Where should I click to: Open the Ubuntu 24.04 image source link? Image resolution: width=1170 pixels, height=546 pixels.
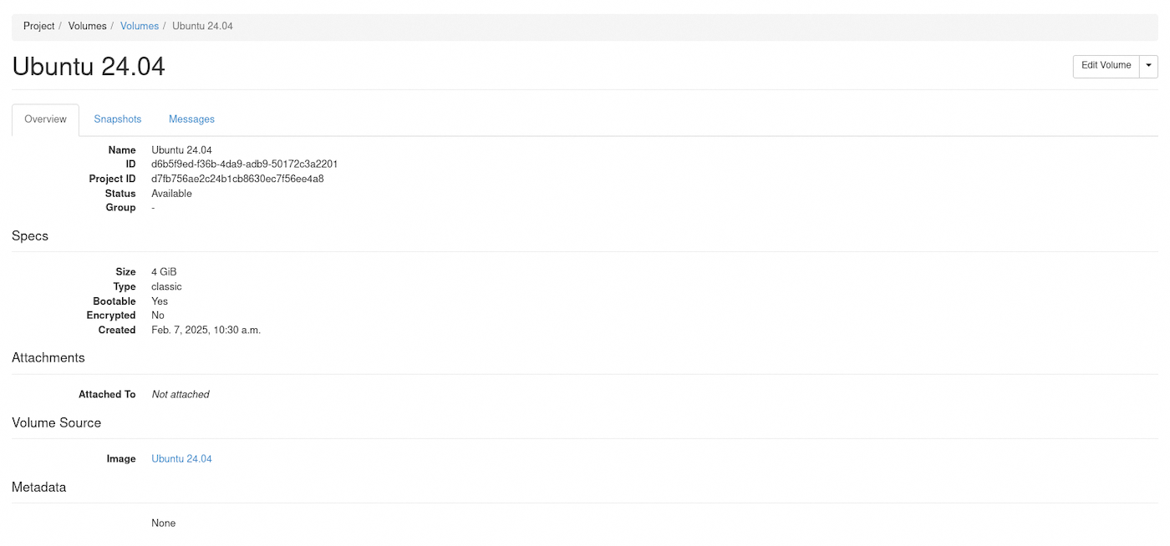click(x=181, y=459)
